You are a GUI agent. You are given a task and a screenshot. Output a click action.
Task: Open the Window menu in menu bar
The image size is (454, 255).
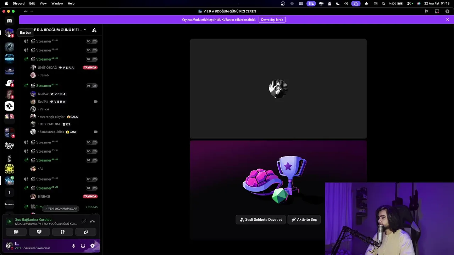pos(57,4)
